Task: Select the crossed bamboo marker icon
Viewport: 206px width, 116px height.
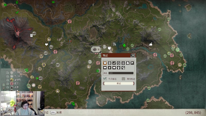Action: (123, 68)
